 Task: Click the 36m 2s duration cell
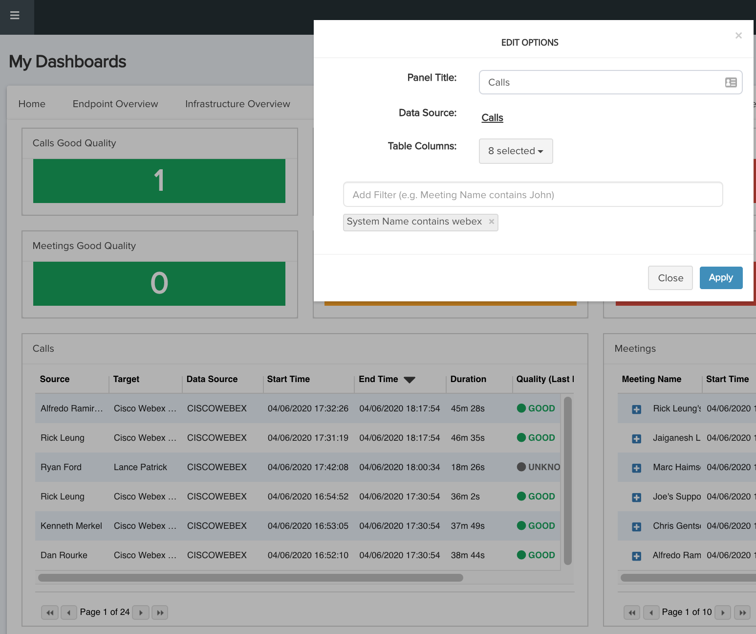(465, 497)
